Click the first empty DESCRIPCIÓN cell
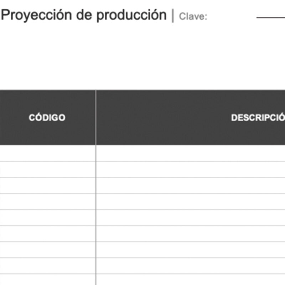285x285 pixels. [x=191, y=153]
